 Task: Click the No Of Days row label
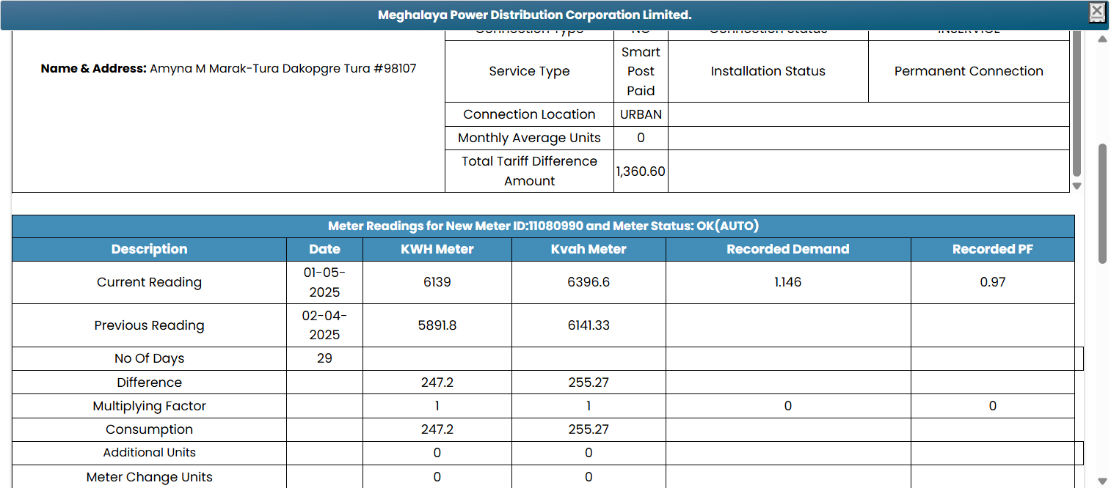(x=149, y=358)
